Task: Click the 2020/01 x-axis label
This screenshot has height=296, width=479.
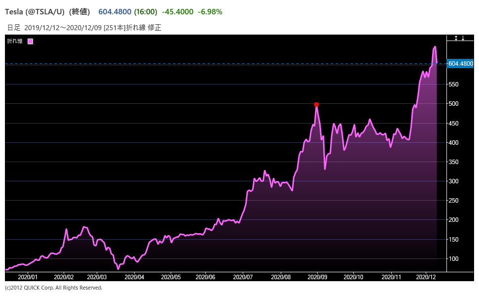Action: [x=28, y=277]
